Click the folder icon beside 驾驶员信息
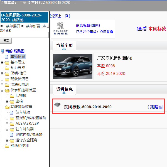Image resolution: width=167 pixels, height=167 pixels. point(7,79)
